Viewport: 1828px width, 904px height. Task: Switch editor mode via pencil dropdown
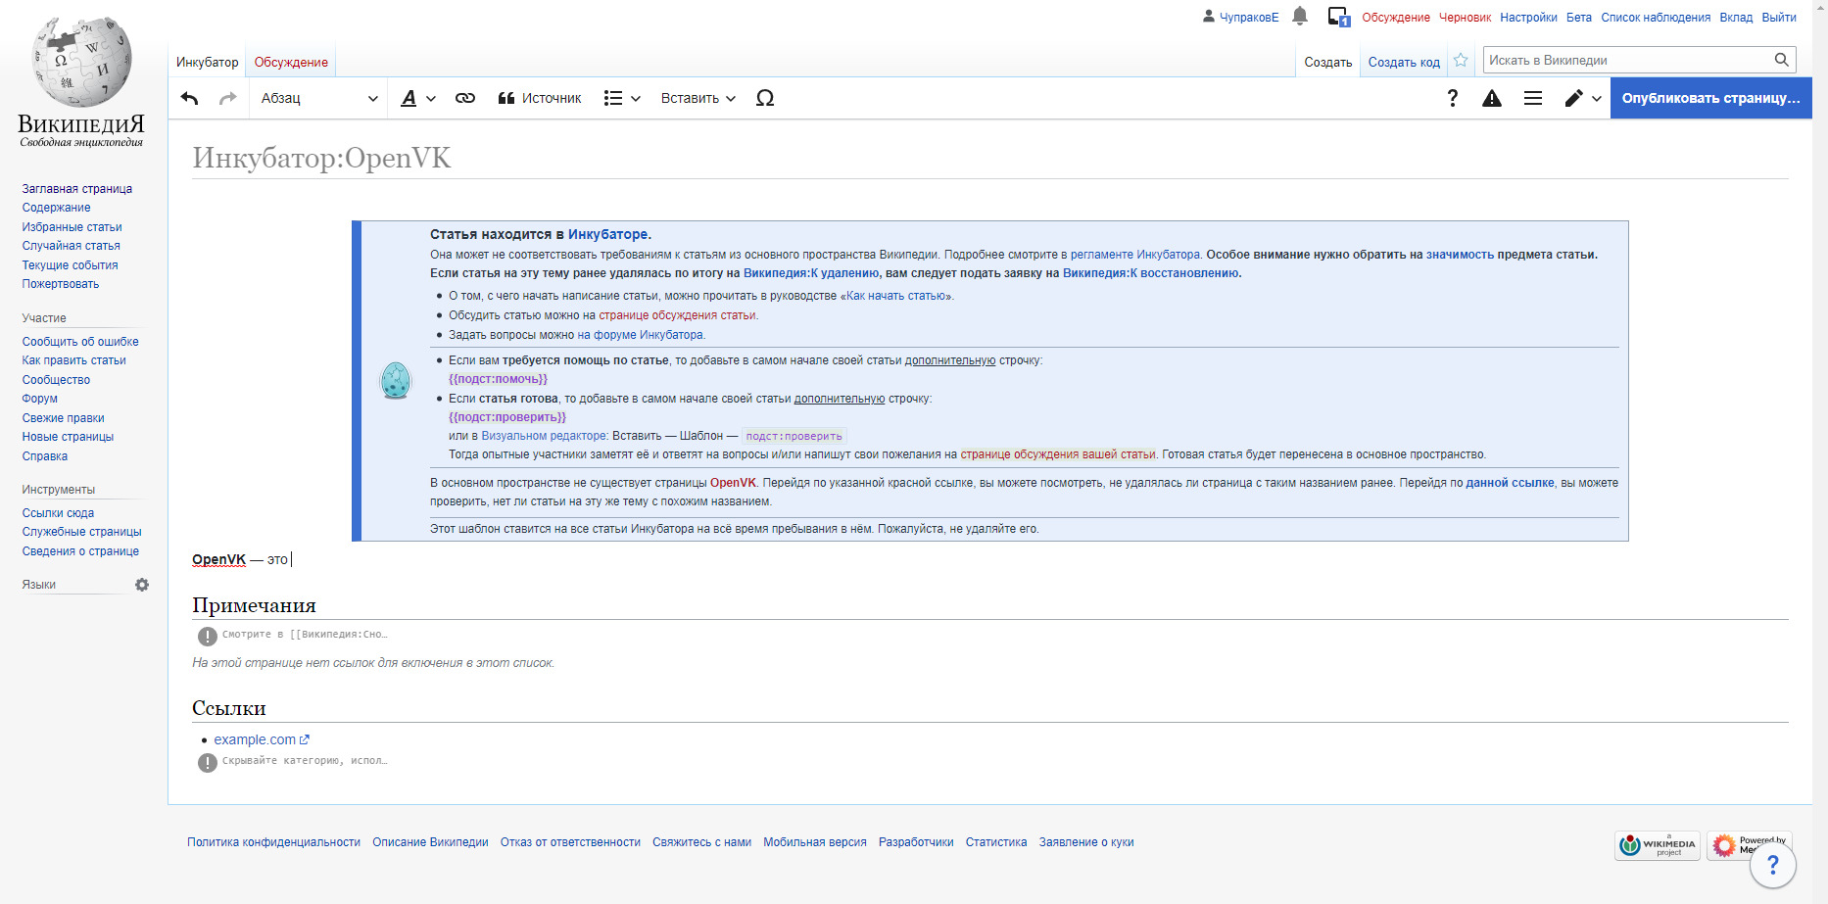(x=1582, y=98)
